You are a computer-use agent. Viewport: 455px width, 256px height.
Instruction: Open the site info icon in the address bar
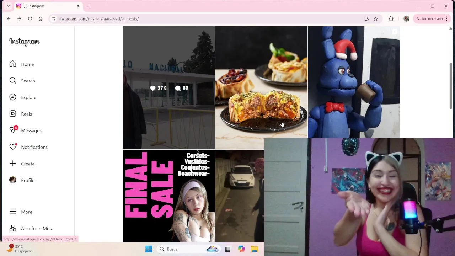(53, 19)
